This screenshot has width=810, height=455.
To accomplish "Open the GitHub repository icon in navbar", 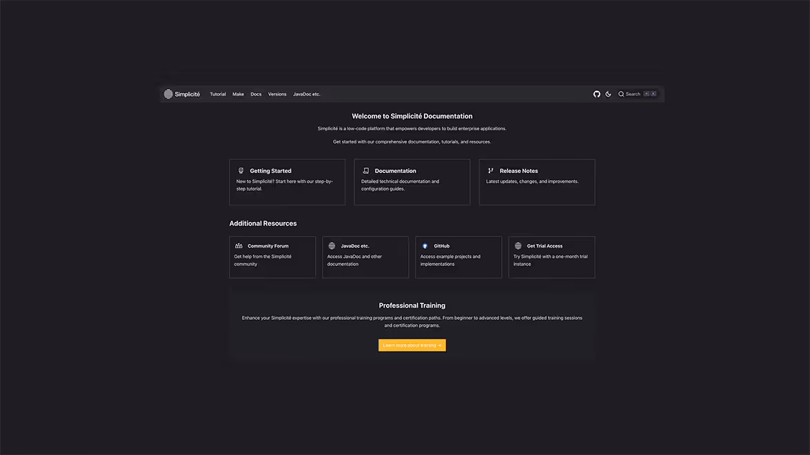I will pyautogui.click(x=597, y=94).
